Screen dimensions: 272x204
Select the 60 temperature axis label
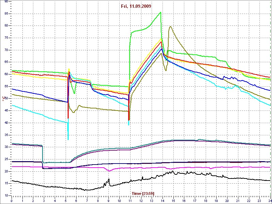point(6,74)
